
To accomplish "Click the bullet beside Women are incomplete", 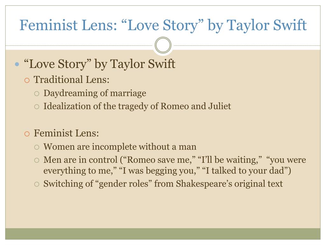I will [37, 147].
